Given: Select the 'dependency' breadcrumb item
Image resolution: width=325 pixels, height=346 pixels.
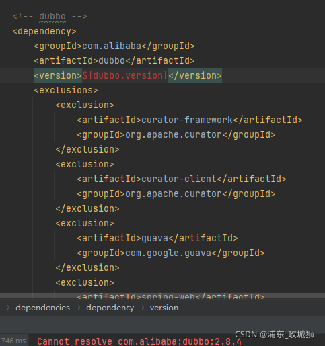Looking at the screenshot, I should click(110, 308).
